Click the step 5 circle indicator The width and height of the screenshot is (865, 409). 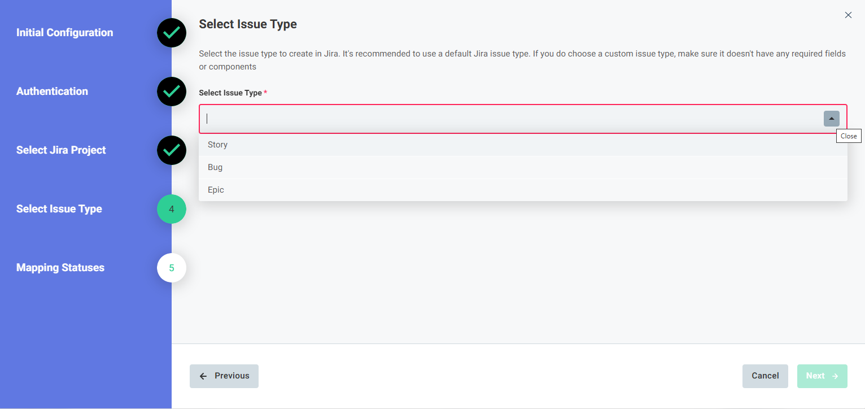[172, 268]
